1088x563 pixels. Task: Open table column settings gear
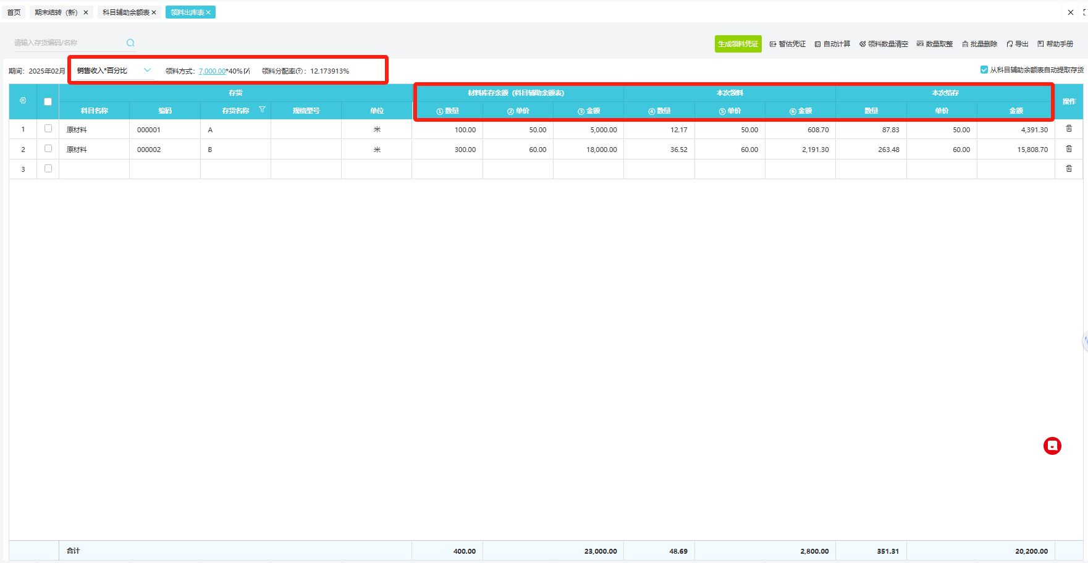coord(23,101)
